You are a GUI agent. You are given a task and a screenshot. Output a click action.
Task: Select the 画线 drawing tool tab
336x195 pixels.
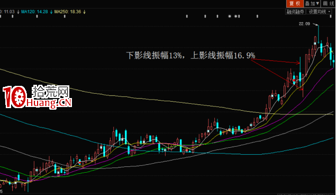(x=328, y=3)
